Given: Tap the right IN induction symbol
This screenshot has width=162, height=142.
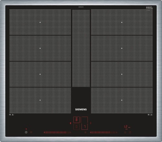Looking at the screenshot, I should tap(150, 115).
